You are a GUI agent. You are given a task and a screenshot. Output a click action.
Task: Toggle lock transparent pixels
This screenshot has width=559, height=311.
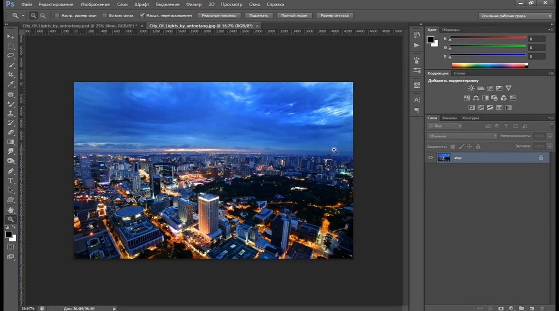pos(452,147)
